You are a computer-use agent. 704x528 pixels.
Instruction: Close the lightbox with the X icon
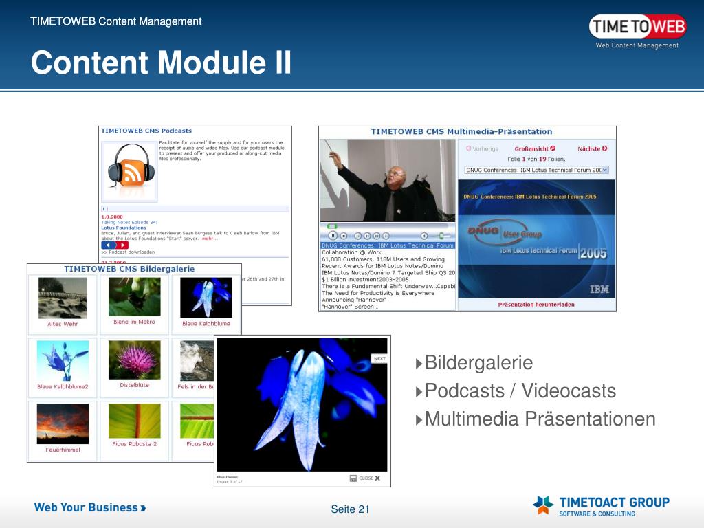(x=377, y=478)
